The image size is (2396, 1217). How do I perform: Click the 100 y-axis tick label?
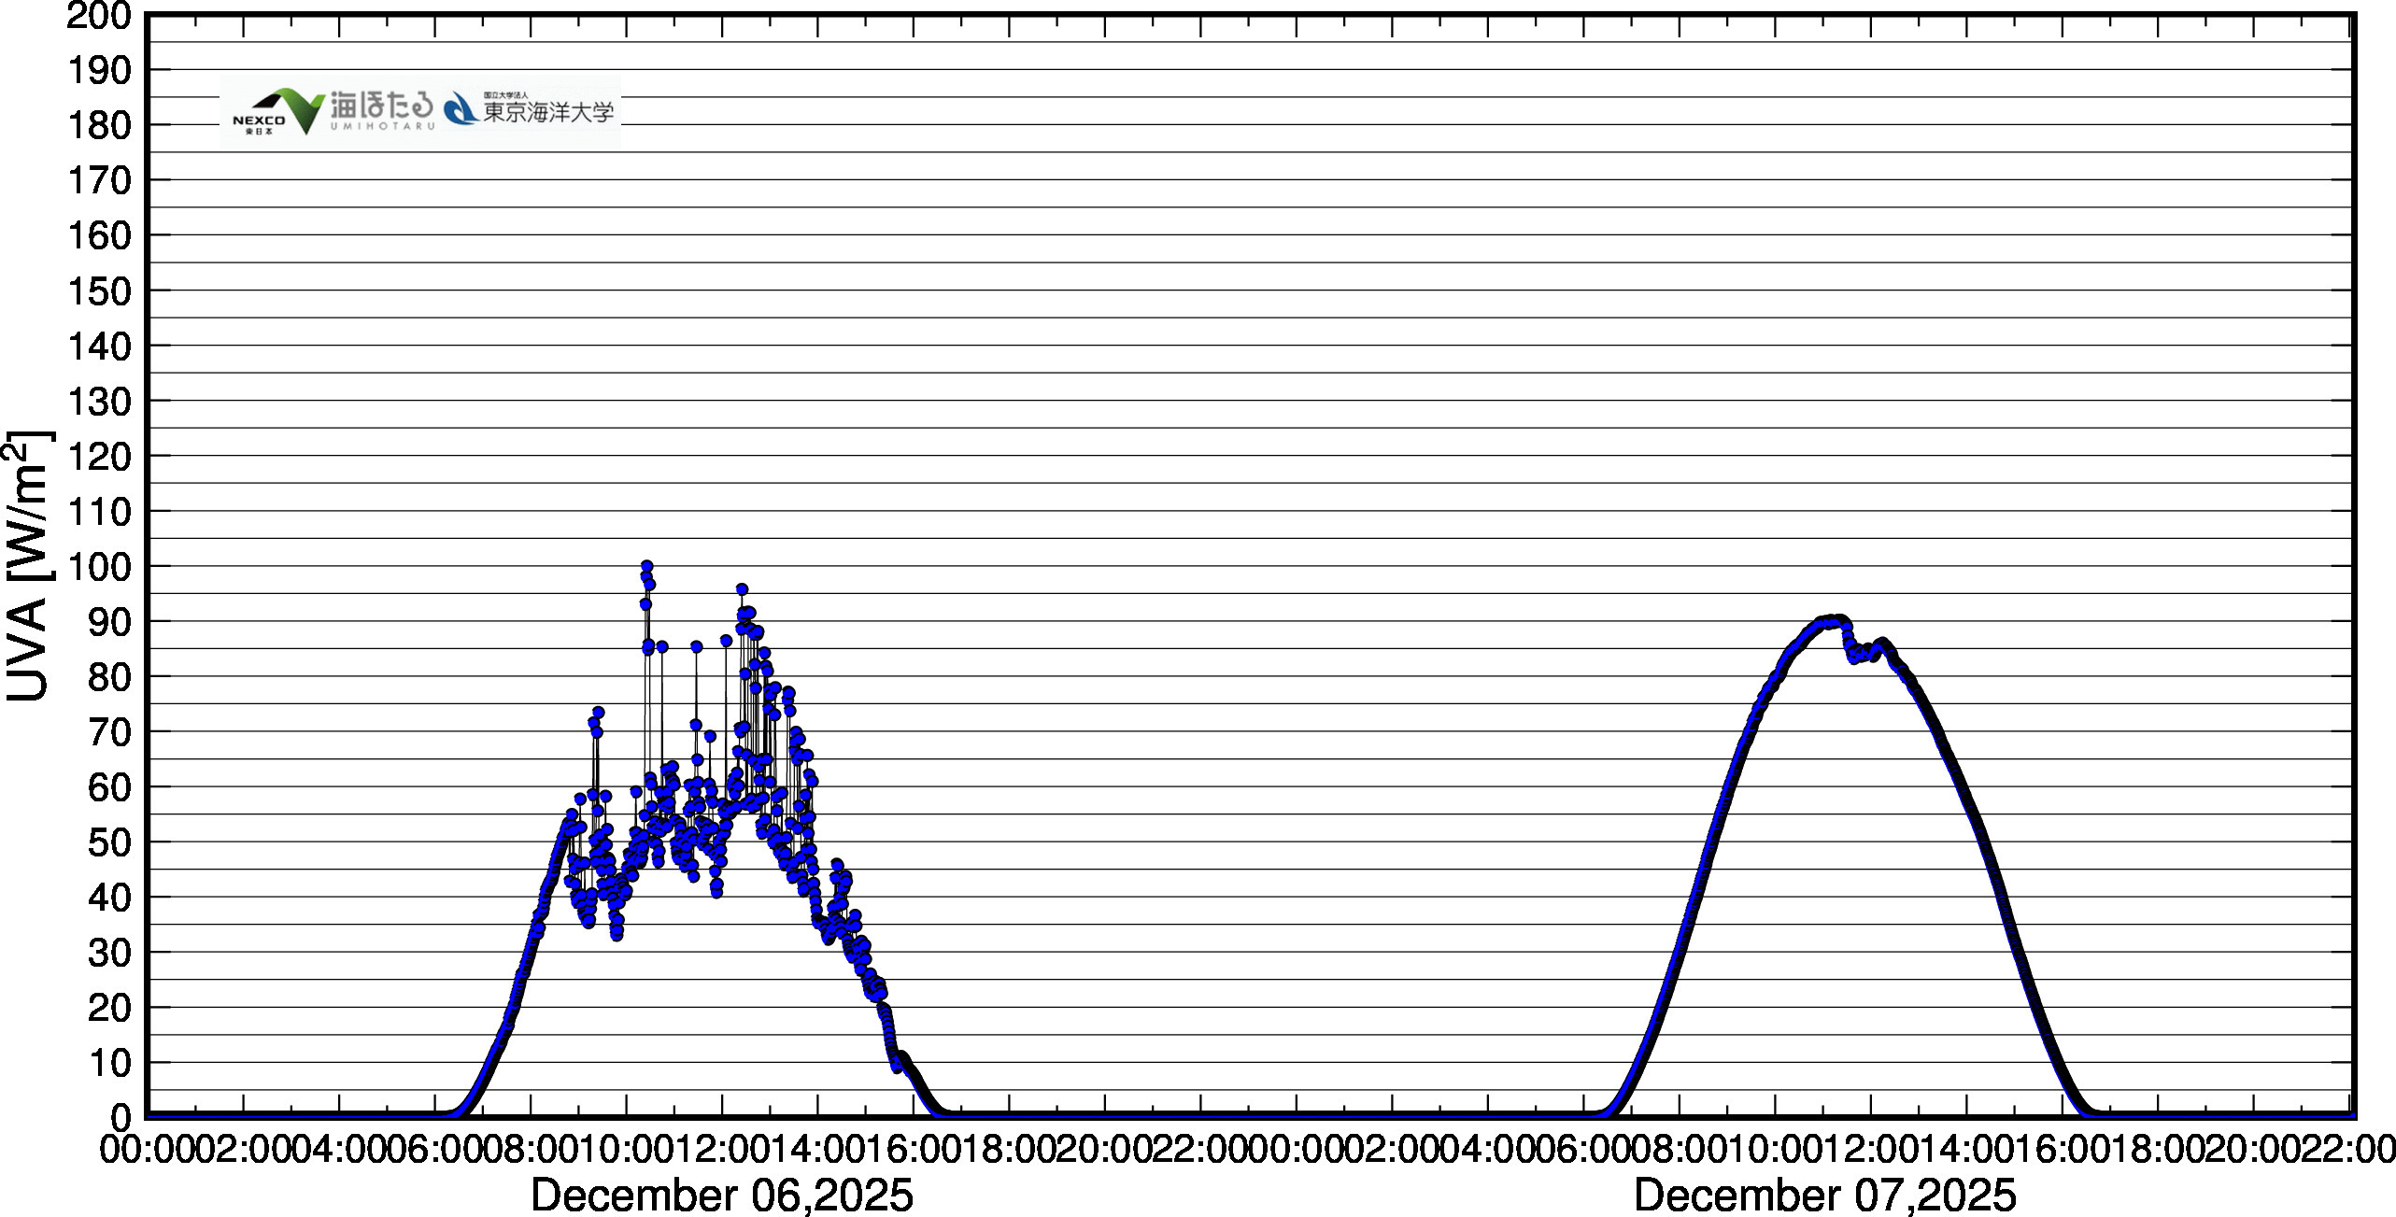pyautogui.click(x=98, y=567)
